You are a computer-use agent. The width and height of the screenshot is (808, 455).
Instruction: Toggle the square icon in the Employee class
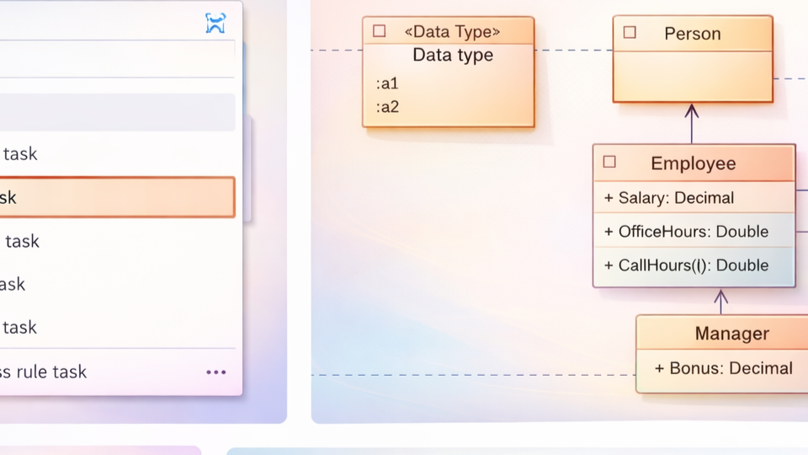tap(610, 162)
